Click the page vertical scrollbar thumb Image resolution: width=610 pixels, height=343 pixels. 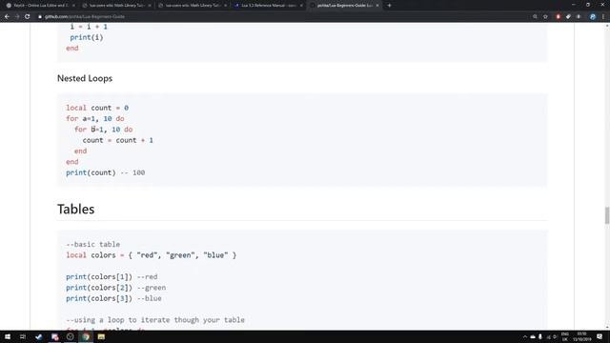point(607,215)
